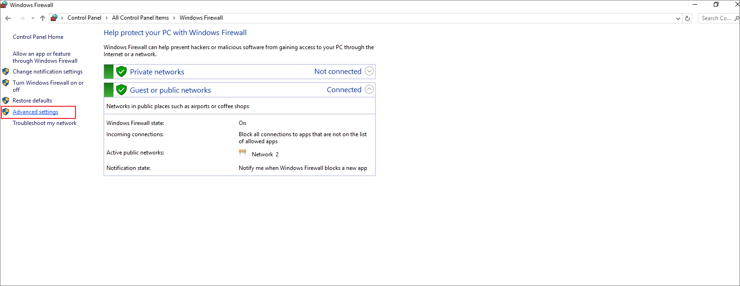This screenshot has height=286, width=740.
Task: Expand the chevron after Control Panel breadcrumb
Action: point(106,18)
